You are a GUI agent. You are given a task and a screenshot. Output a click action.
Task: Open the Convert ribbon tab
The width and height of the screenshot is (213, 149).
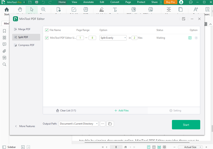(115, 2)
